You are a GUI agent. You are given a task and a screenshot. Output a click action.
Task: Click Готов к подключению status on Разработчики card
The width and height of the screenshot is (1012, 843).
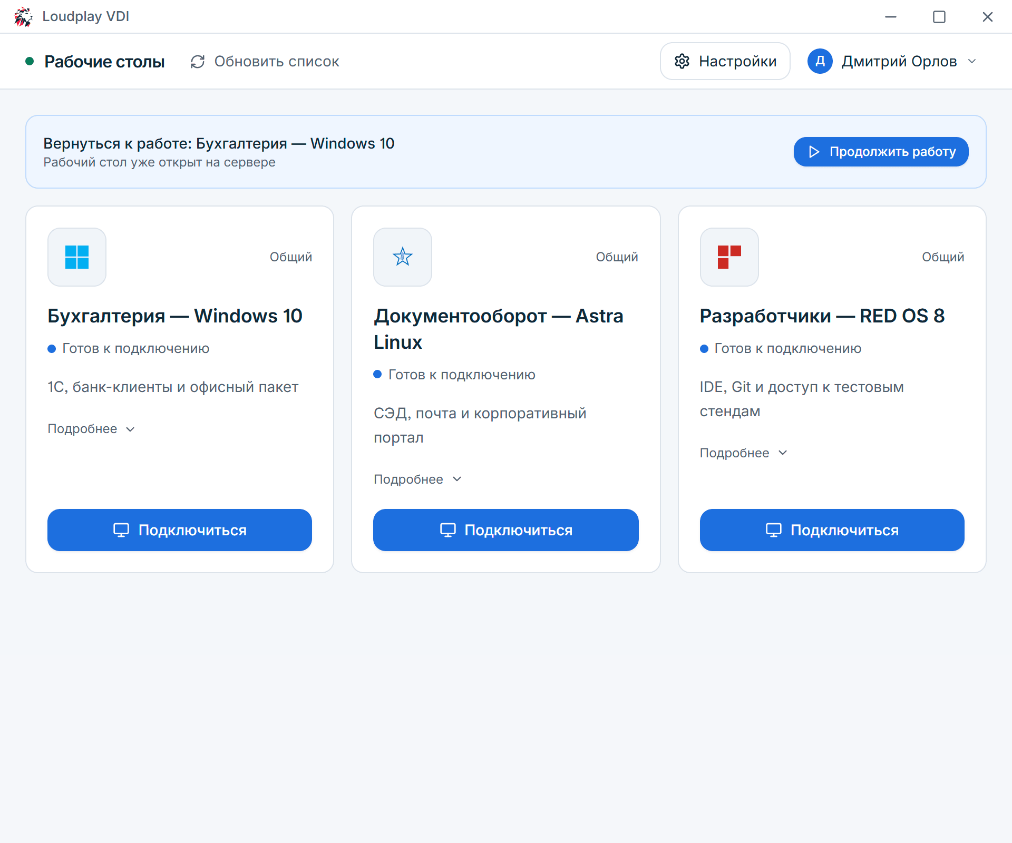[781, 348]
